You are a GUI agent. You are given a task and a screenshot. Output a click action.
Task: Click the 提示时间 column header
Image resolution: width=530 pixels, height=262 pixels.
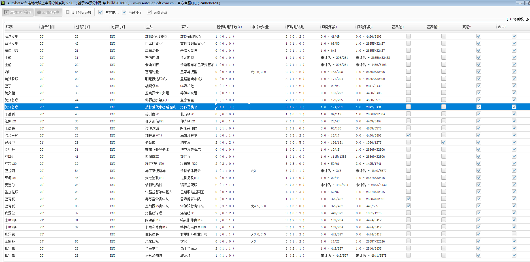[48, 27]
